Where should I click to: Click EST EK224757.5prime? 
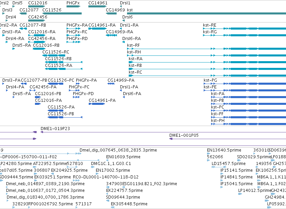pyautogui.click(x=125, y=191)
